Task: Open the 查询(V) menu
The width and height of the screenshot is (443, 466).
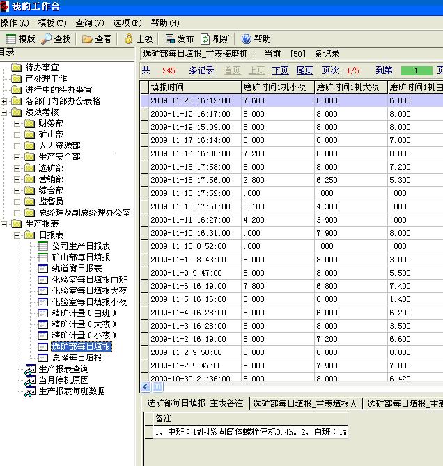Action: coord(89,23)
